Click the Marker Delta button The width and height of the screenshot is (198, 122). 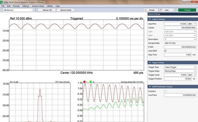coord(66,10)
